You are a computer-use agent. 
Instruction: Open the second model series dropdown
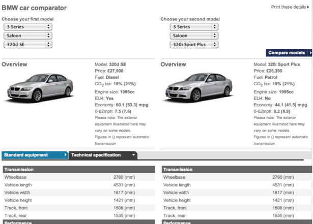(194, 27)
